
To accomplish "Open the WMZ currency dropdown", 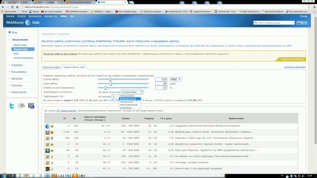I will (175, 79).
